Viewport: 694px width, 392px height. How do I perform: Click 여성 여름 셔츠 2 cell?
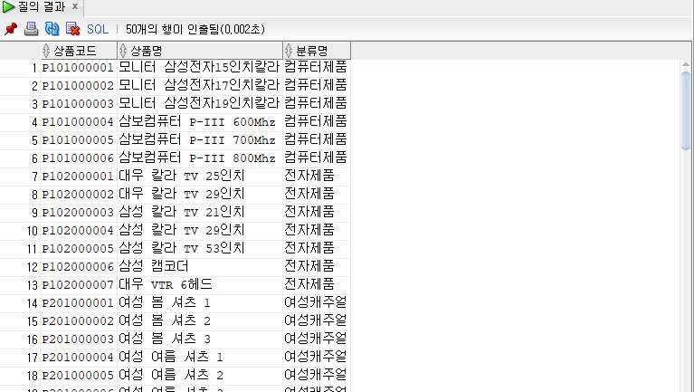[200, 376]
